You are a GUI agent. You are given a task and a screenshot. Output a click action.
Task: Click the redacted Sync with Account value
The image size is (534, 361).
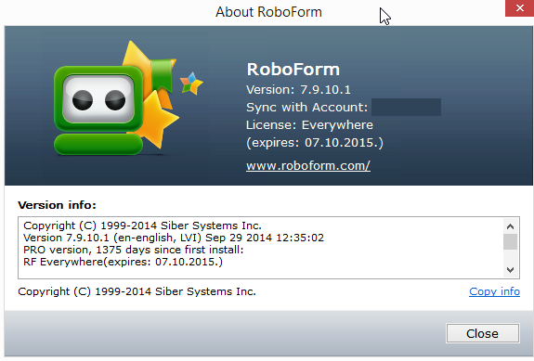click(406, 107)
